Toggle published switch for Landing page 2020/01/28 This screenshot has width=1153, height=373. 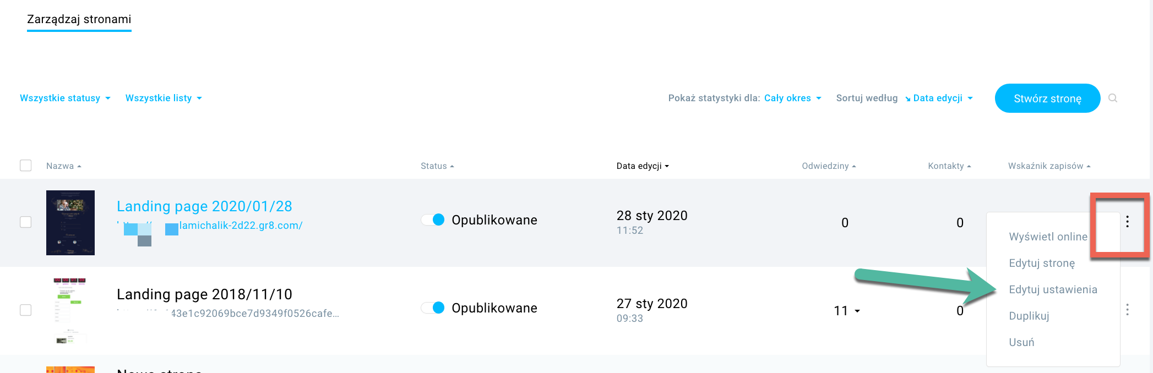click(x=433, y=220)
